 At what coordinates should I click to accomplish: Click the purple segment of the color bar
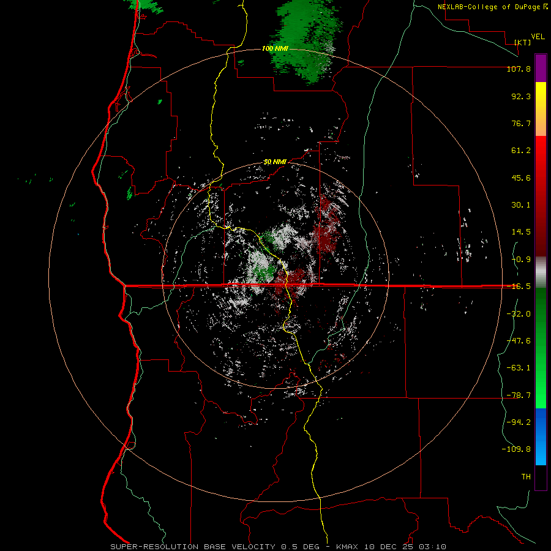point(541,68)
